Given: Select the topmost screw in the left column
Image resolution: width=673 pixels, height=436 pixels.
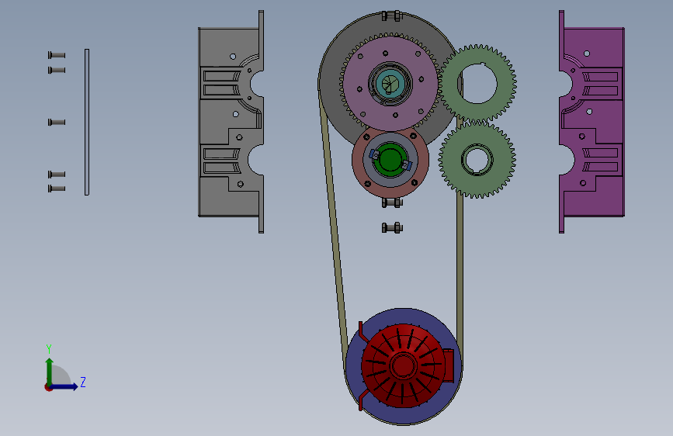Looking at the screenshot, I should click(x=57, y=55).
